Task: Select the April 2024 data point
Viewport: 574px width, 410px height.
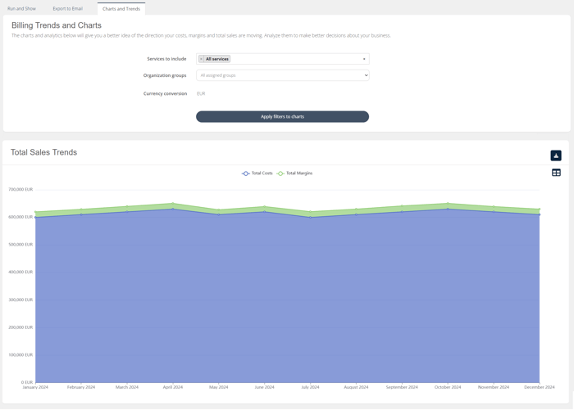Action: coord(172,205)
